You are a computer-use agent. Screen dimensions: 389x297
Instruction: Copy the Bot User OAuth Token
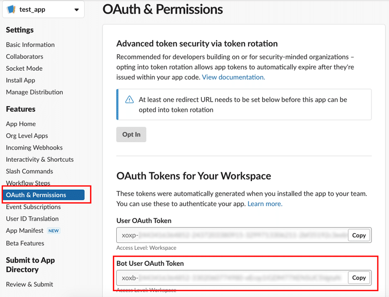(359, 278)
